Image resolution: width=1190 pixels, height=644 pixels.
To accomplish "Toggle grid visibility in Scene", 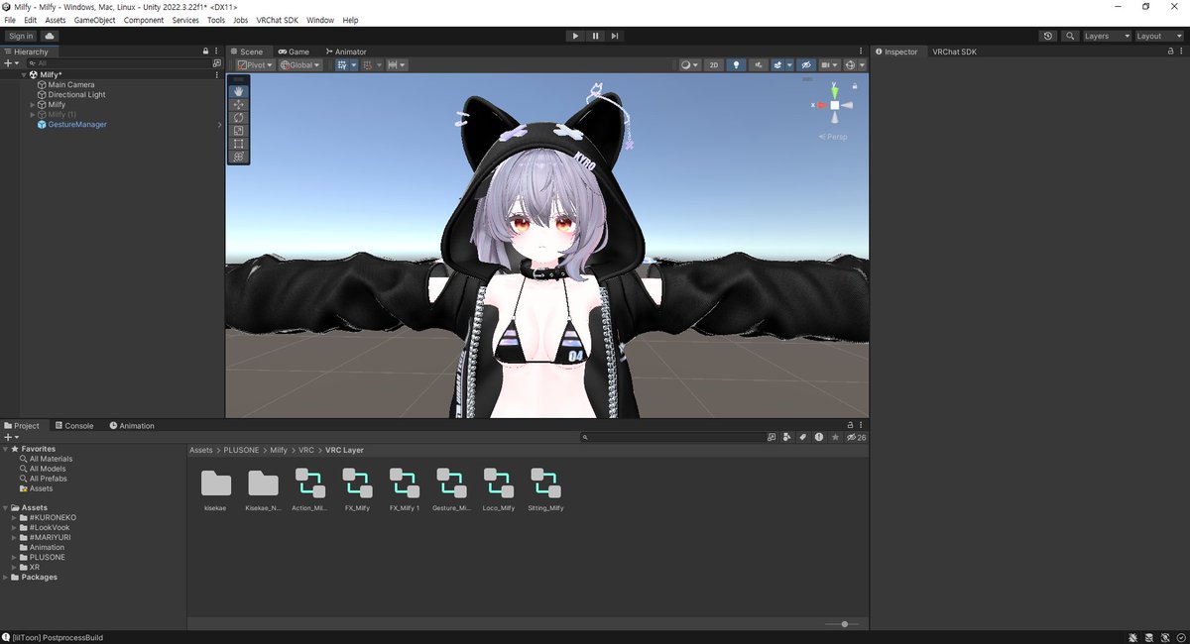I will tap(342, 64).
